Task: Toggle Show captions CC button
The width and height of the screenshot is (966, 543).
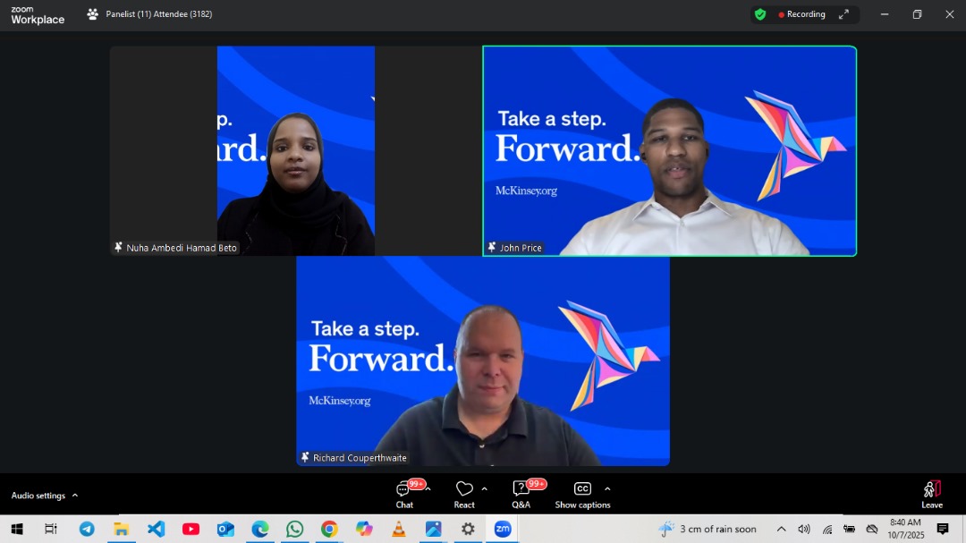Action: point(582,495)
